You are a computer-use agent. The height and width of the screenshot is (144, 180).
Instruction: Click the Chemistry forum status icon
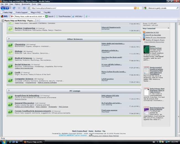click(10, 45)
